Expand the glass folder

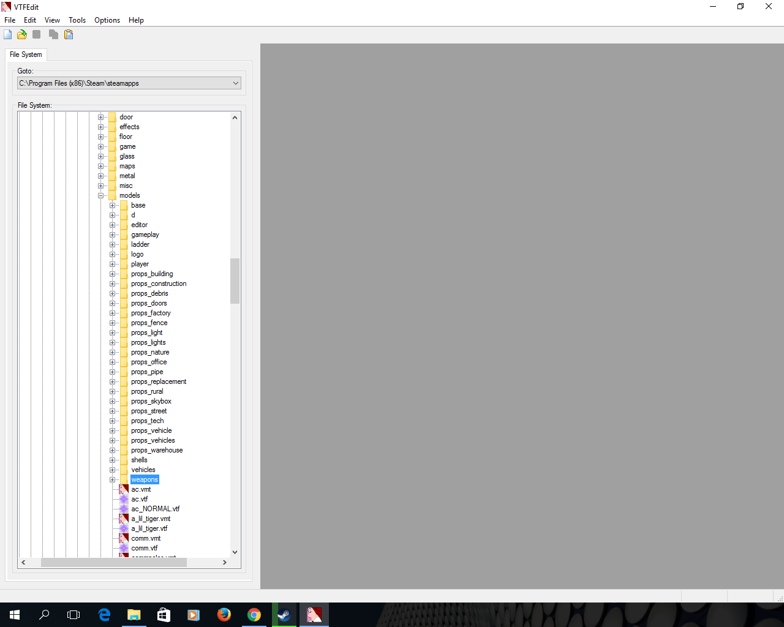point(101,157)
